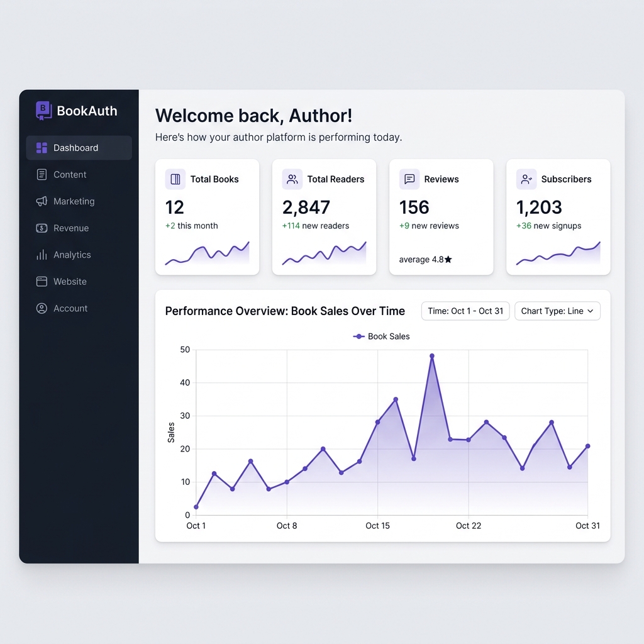Click the Oct 15 axis label
The height and width of the screenshot is (644, 644).
[x=377, y=526]
